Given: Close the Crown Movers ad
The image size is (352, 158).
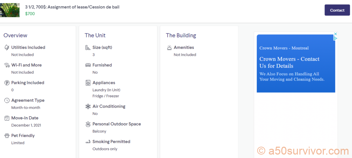Looking at the screenshot, I should pos(335,34).
